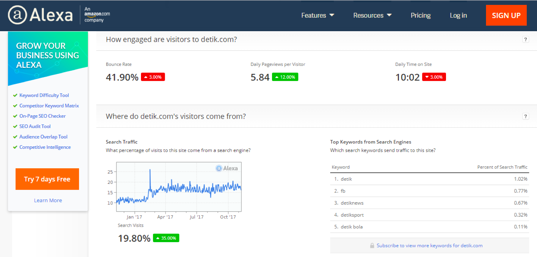The height and width of the screenshot is (257, 537).
Task: Click the 'Search Traffic' subheading
Action: (x=121, y=142)
